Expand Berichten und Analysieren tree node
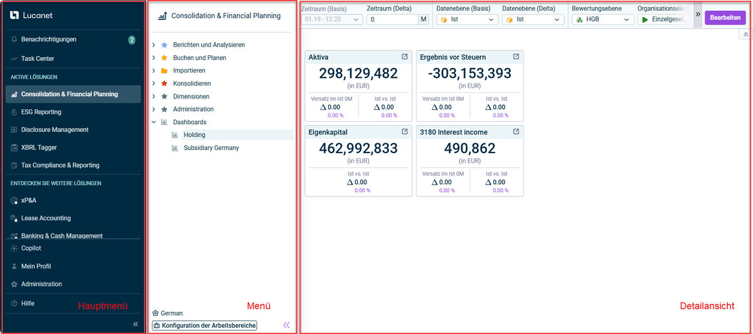The height and width of the screenshot is (334, 753). tap(154, 45)
